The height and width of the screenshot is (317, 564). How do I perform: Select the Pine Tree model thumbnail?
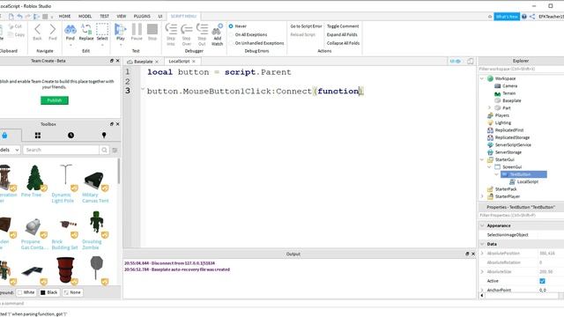34,178
